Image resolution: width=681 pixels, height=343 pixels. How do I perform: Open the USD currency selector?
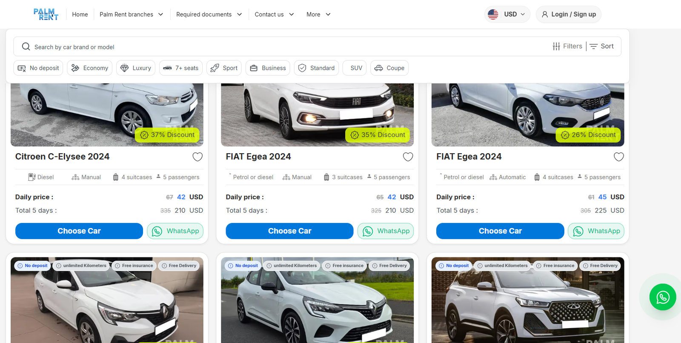tap(507, 14)
